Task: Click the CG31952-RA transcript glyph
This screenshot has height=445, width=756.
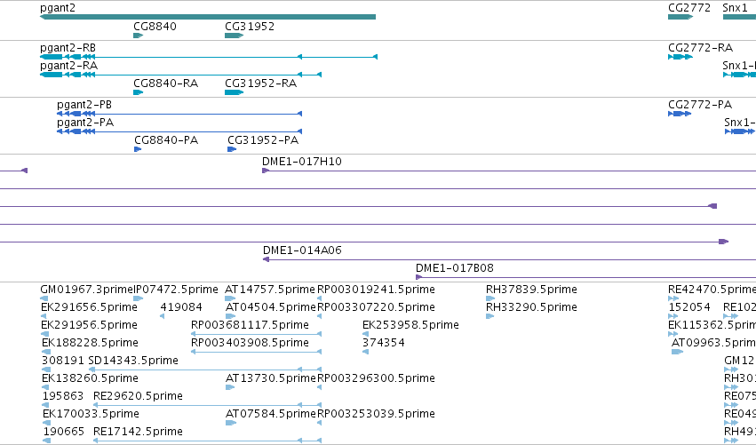Action: click(234, 92)
